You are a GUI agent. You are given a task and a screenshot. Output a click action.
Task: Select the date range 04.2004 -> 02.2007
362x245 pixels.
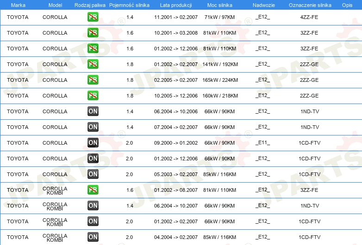[176, 237]
